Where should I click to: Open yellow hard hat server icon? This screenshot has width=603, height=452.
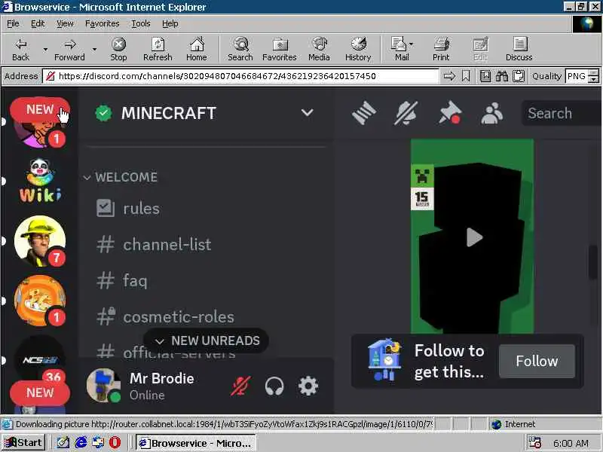(x=40, y=240)
